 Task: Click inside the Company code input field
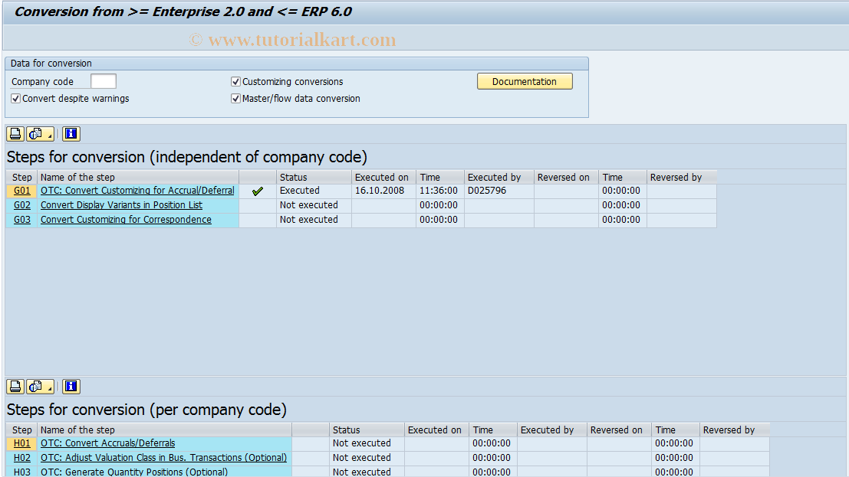(x=103, y=80)
